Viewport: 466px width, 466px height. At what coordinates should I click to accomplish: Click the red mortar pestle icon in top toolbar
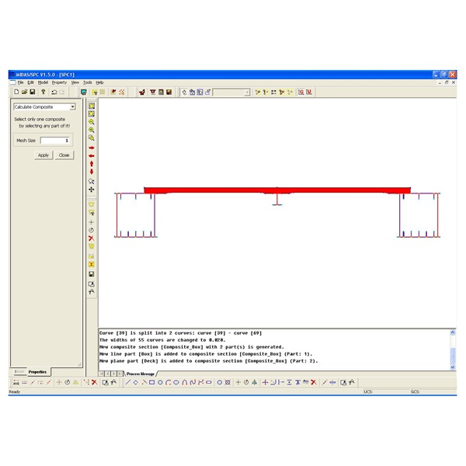pos(142,92)
